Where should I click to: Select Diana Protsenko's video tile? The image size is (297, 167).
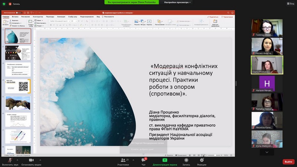267,65
